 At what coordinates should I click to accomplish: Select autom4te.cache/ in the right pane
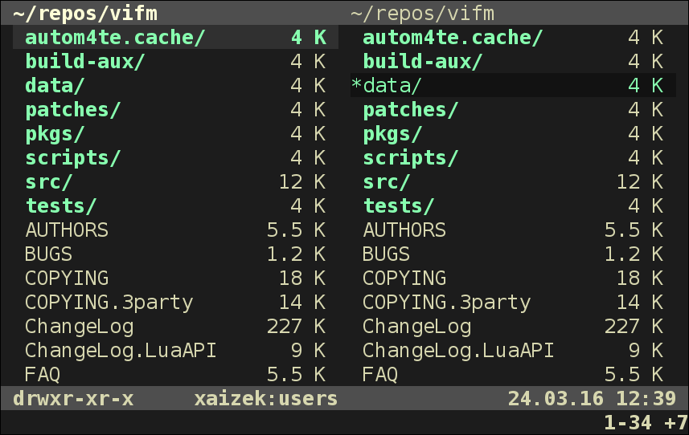tap(513, 37)
